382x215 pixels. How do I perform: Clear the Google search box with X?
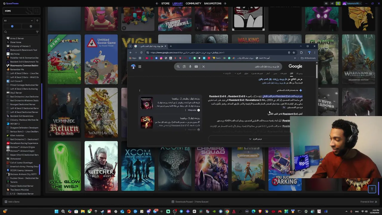point(204,67)
